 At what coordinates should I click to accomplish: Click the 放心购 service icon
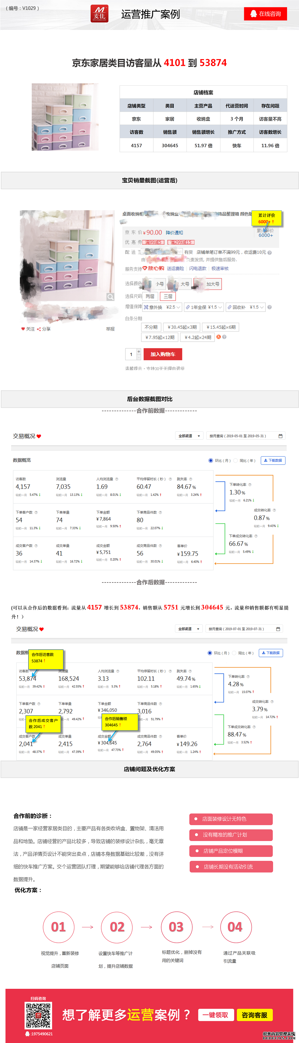[x=153, y=268]
